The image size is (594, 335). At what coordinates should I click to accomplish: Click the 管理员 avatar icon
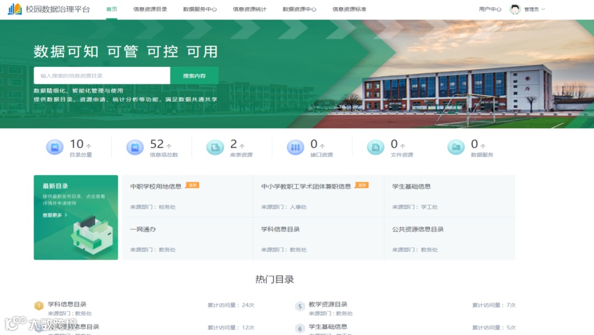click(515, 9)
